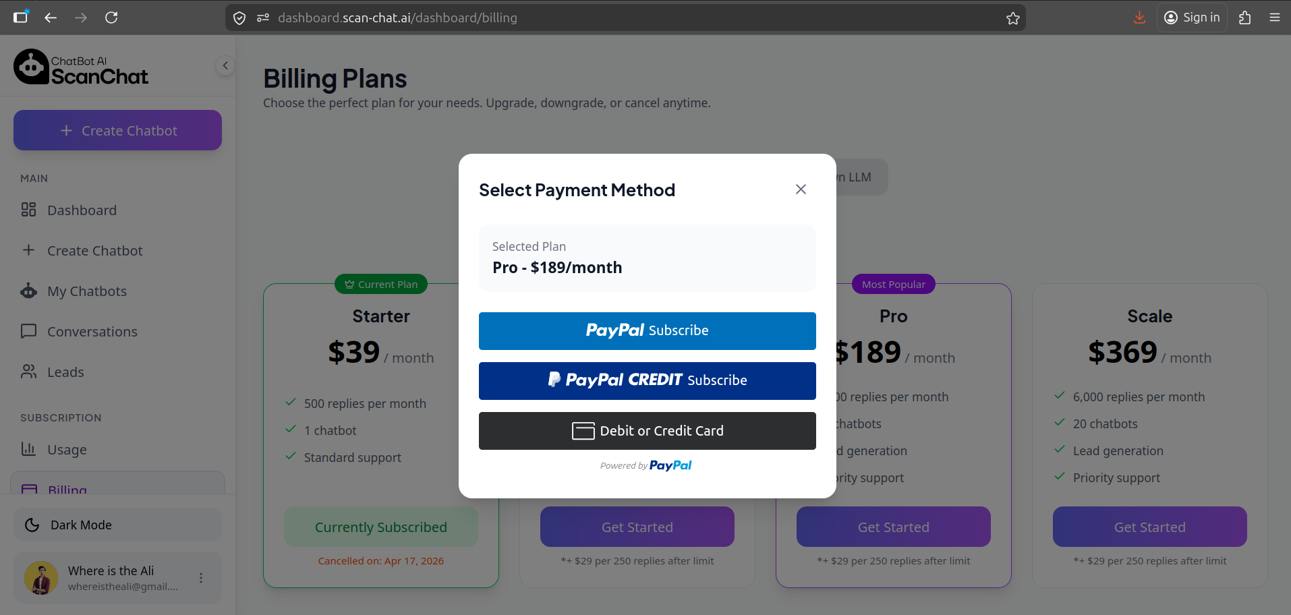The image size is (1291, 615).
Task: Click the PayPal Subscribe button
Action: tap(647, 330)
